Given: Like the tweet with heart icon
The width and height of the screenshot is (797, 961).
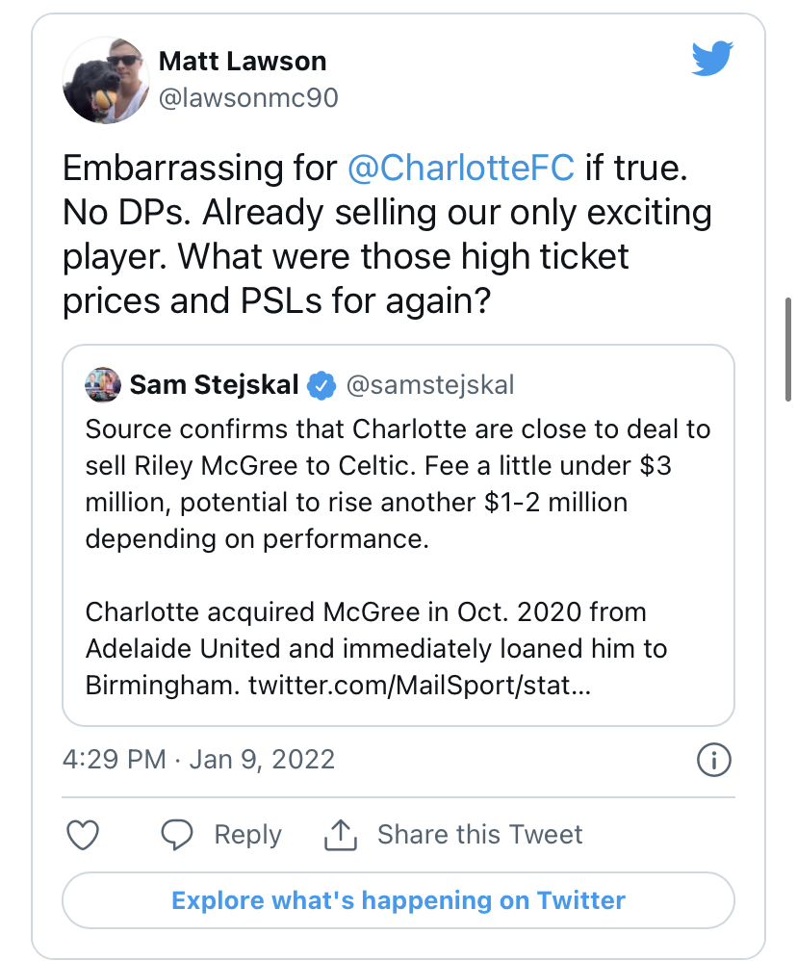Looking at the screenshot, I should click(x=84, y=835).
